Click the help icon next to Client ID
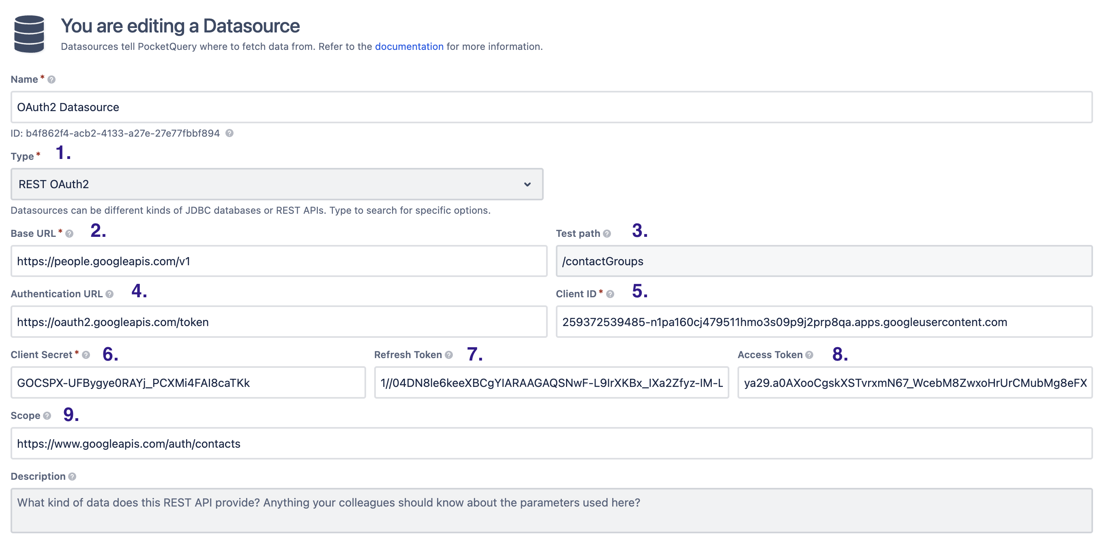The height and width of the screenshot is (541, 1106). coord(610,294)
